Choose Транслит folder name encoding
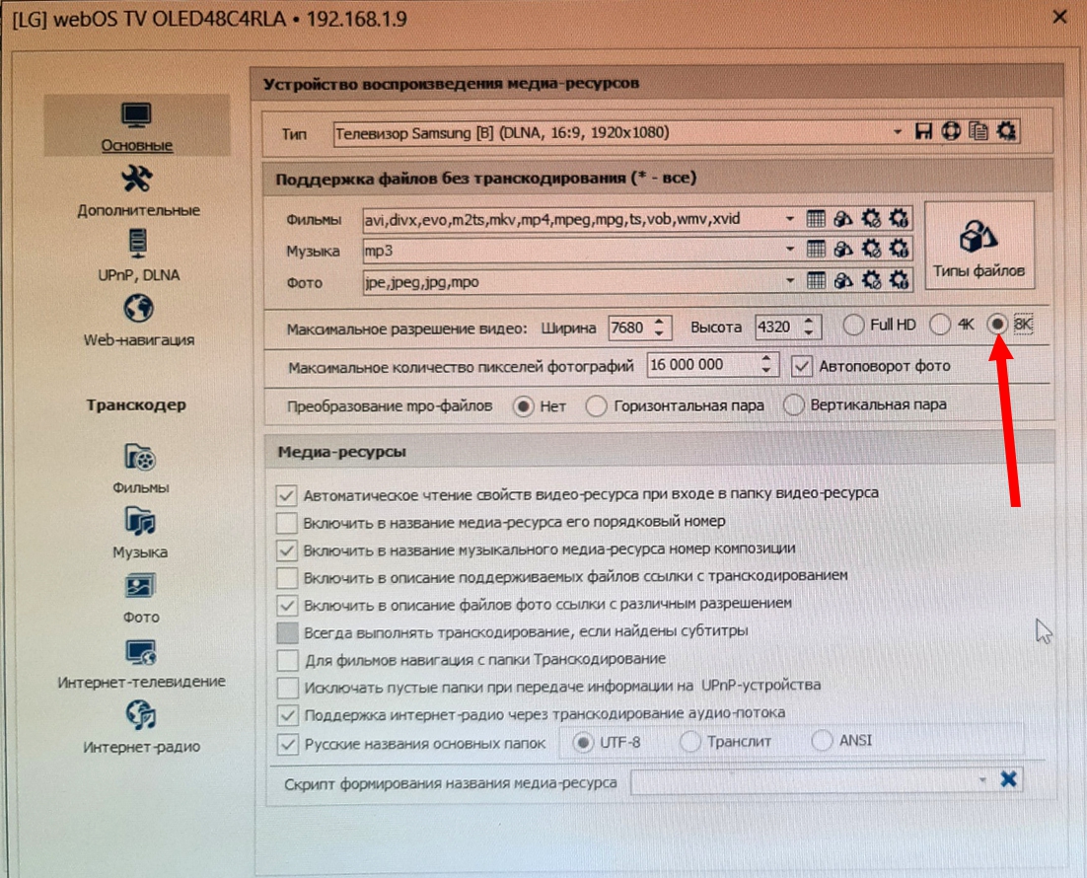The image size is (1087, 878). (x=689, y=741)
